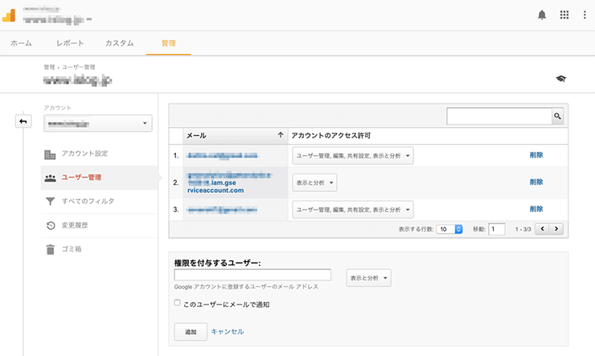
Task: Click the funnel icon for すべてのフィルタ
Action: pos(50,202)
